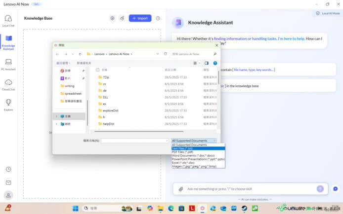Screen dimensions: 343x214
Task: Open File Explorer from the taskbar
Action: [160, 208]
